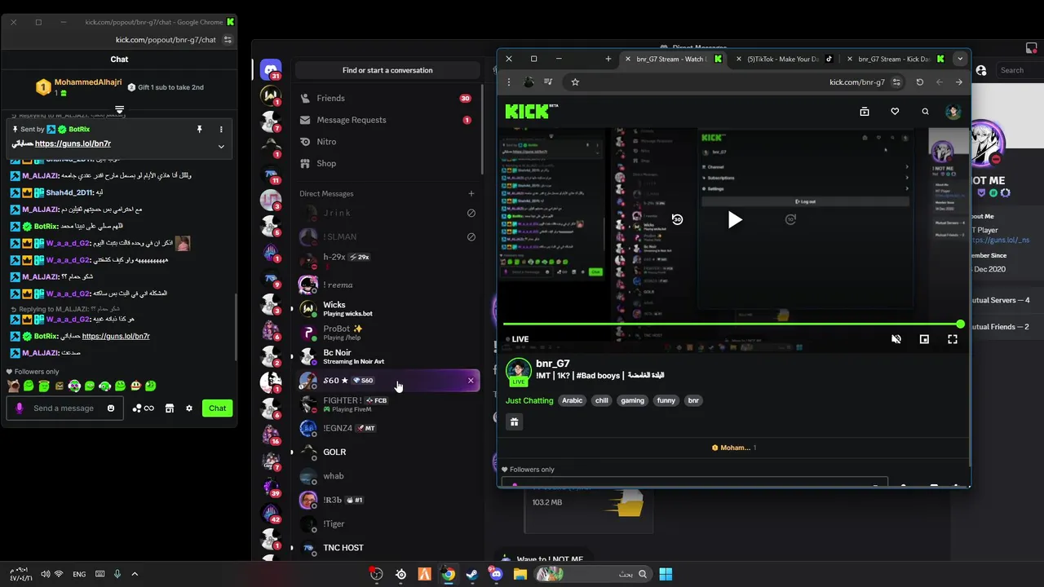
Task: Open Discord home direct messages icon
Action: coord(271,70)
